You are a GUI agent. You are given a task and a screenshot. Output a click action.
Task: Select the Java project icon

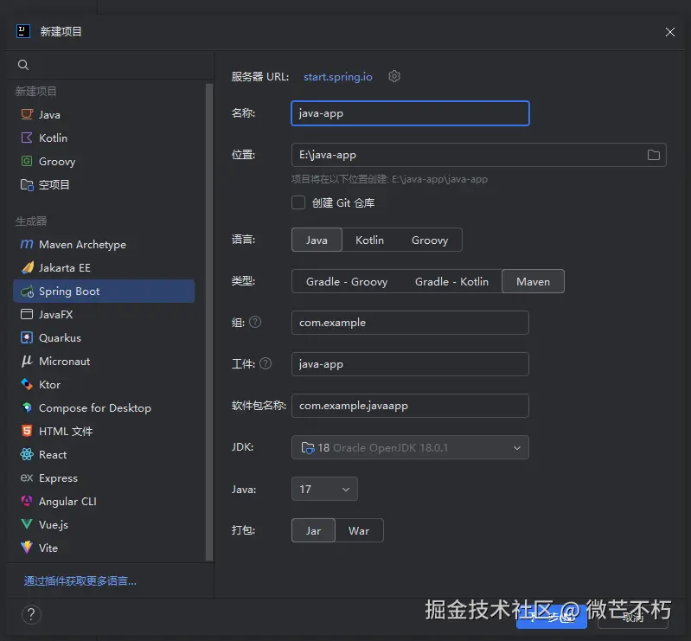27,115
